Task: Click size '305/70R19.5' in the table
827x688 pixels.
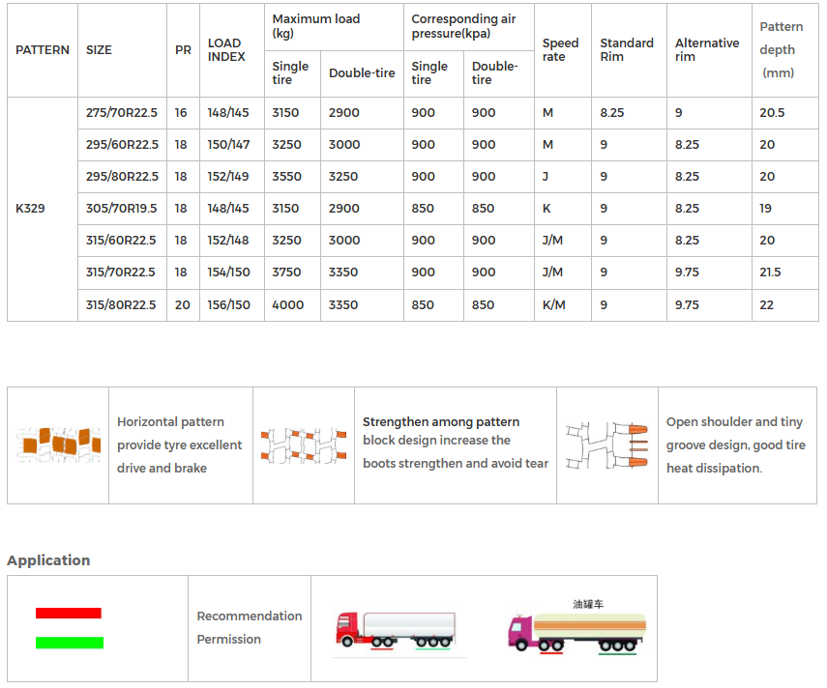Action: pyautogui.click(x=121, y=208)
